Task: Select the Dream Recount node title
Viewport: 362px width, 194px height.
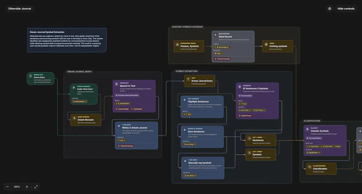Action: click(86, 120)
